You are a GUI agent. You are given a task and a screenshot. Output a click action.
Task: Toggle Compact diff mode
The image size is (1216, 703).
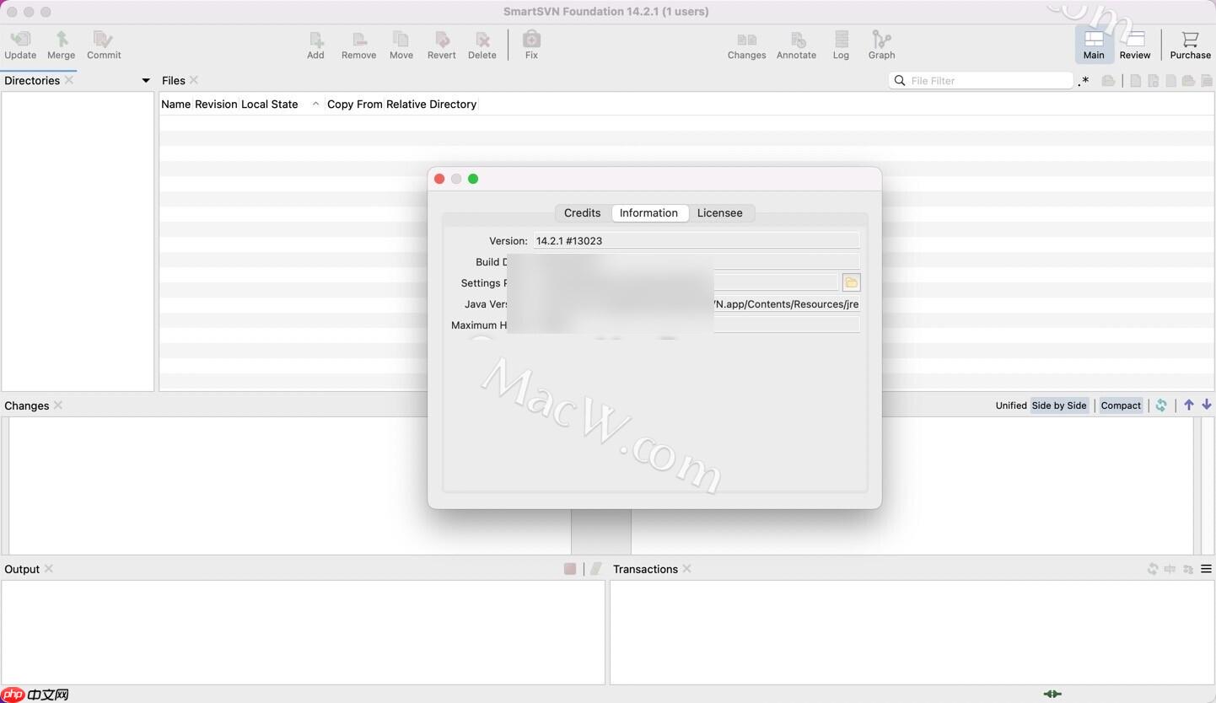[x=1121, y=405]
